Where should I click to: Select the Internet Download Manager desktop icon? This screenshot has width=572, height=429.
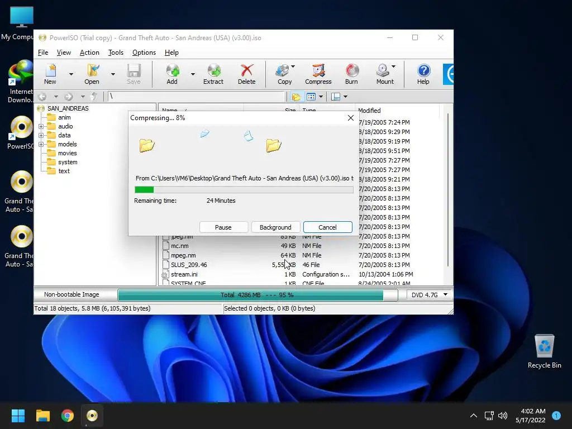pyautogui.click(x=21, y=81)
